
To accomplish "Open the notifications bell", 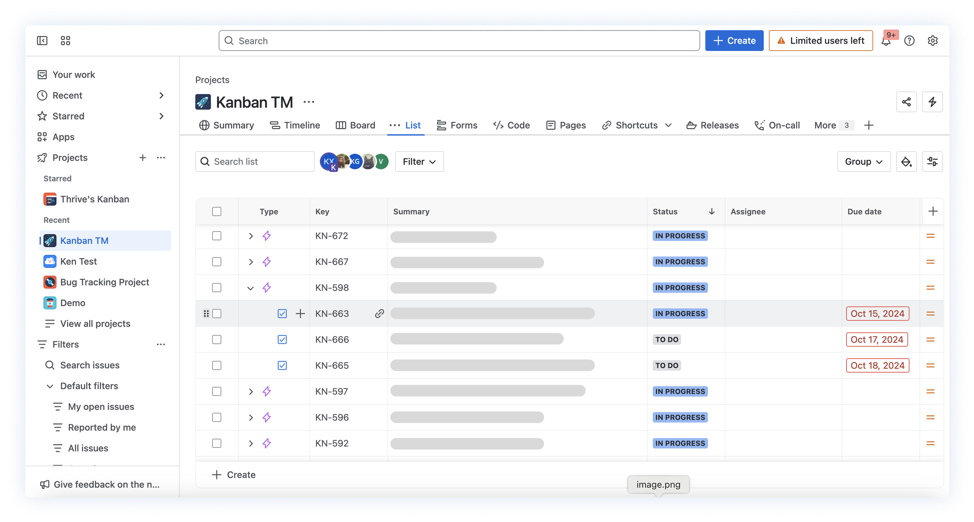I will [x=886, y=41].
